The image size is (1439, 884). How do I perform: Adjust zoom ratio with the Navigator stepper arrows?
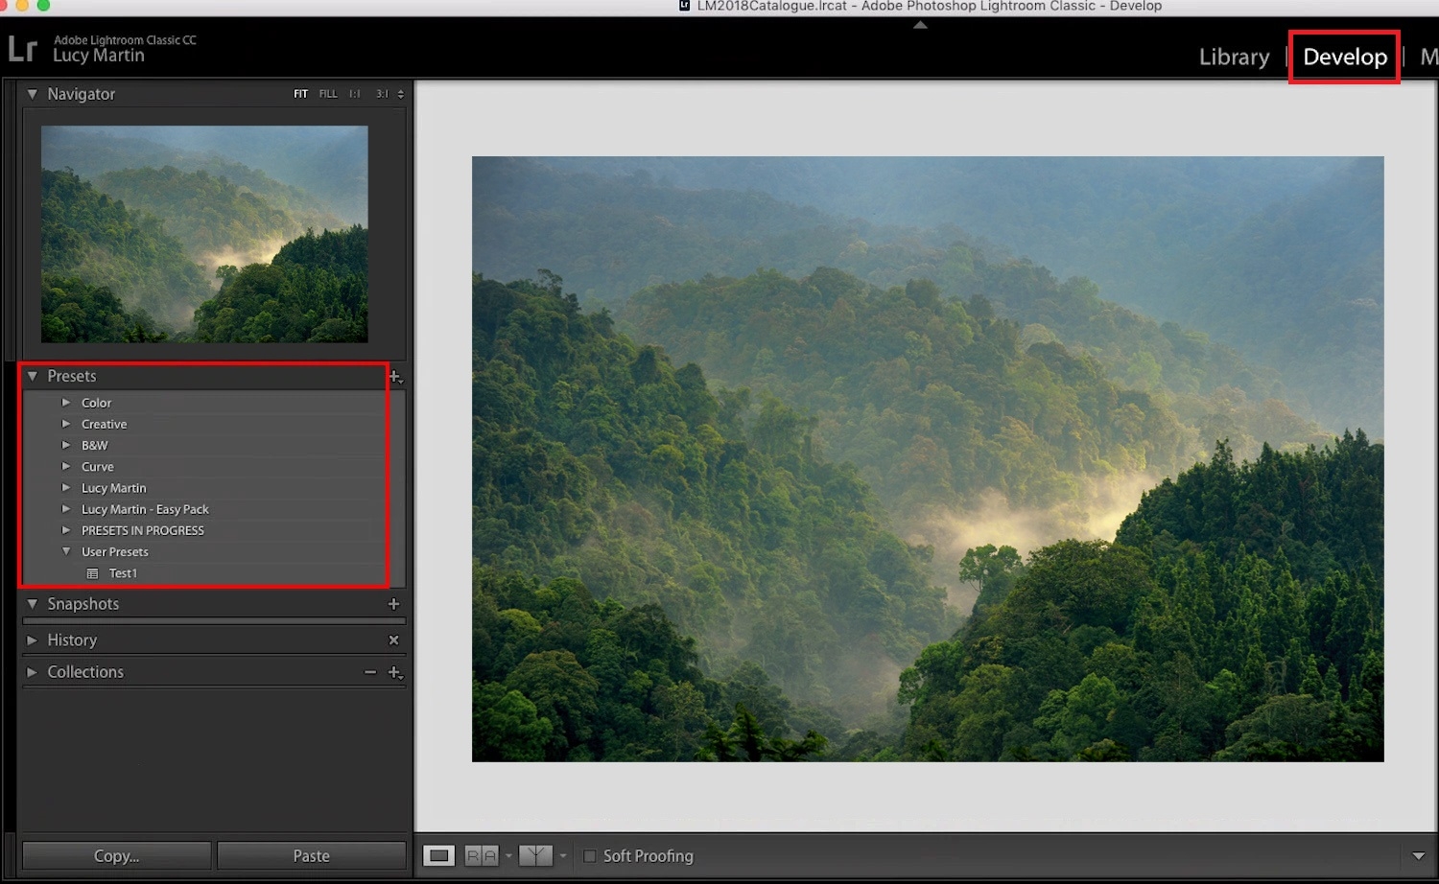(401, 93)
